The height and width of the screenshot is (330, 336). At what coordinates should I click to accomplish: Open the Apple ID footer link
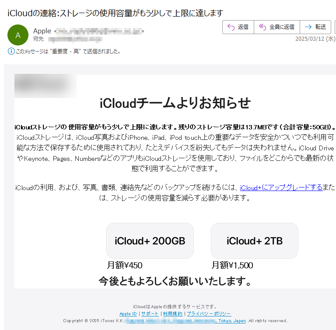point(128,314)
